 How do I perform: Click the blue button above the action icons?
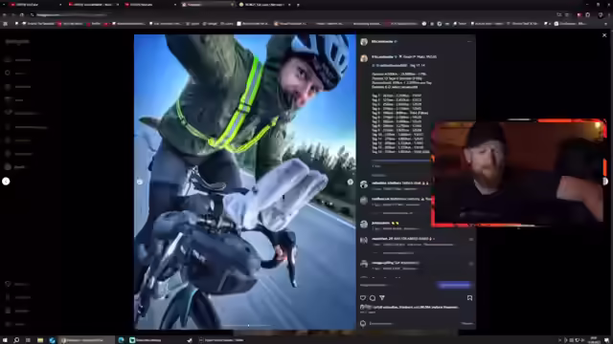click(454, 286)
